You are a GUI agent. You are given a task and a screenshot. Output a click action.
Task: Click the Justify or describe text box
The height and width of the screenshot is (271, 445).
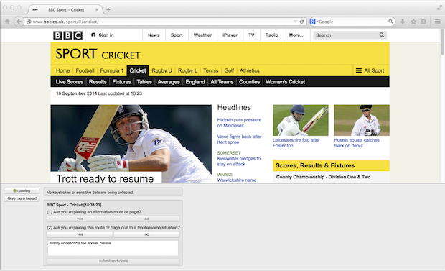113,248
